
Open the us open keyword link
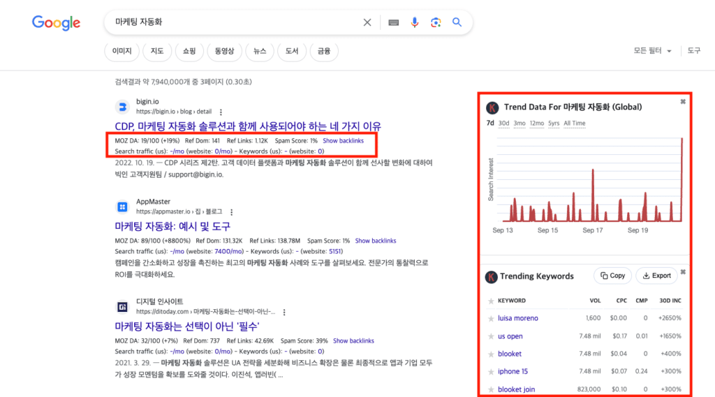pos(510,336)
